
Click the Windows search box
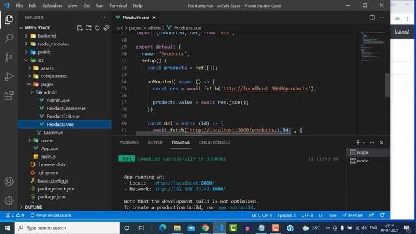(x=67, y=228)
